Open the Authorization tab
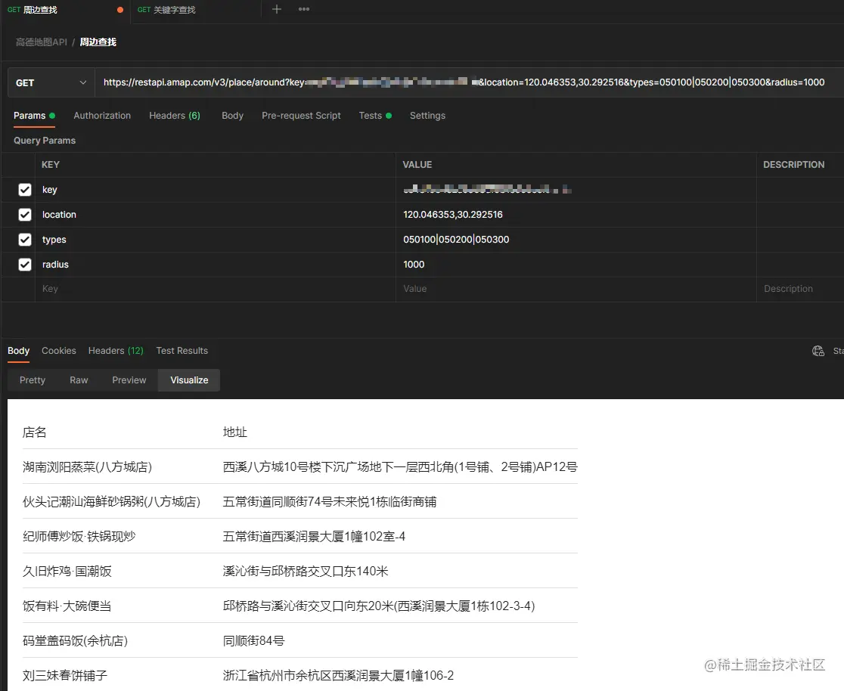 pyautogui.click(x=102, y=116)
